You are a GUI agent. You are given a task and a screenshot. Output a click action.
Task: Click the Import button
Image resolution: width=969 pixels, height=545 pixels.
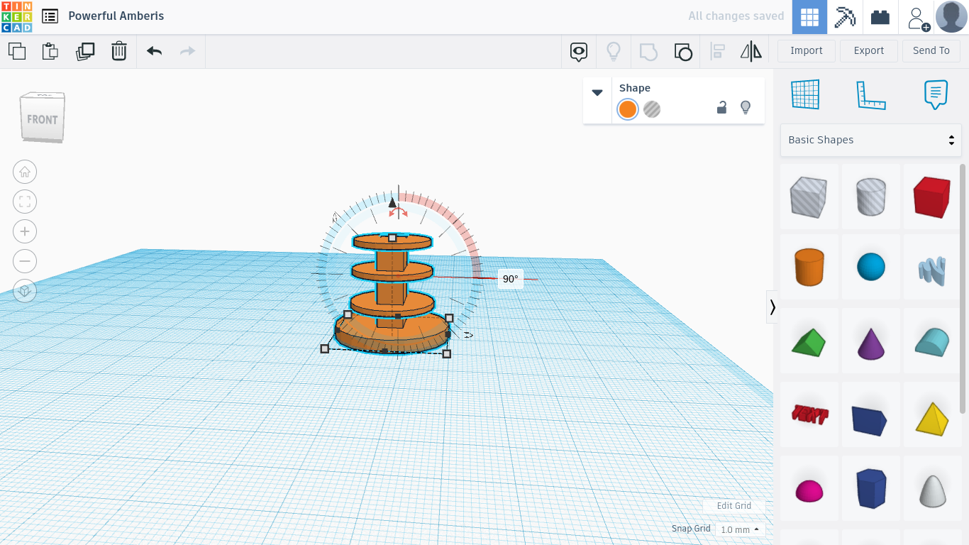pos(807,51)
